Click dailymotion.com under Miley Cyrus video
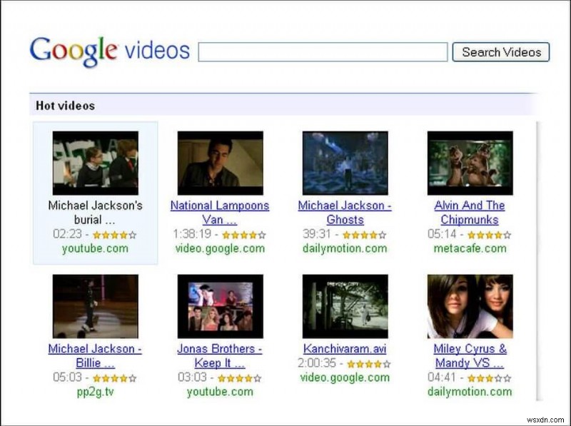The height and width of the screenshot is (426, 571). pos(470,392)
